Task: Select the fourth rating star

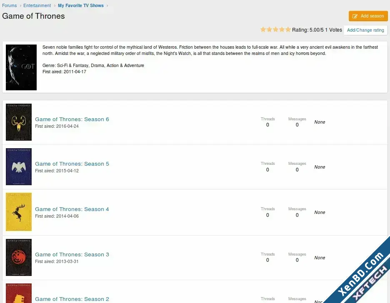Action: click(x=282, y=30)
